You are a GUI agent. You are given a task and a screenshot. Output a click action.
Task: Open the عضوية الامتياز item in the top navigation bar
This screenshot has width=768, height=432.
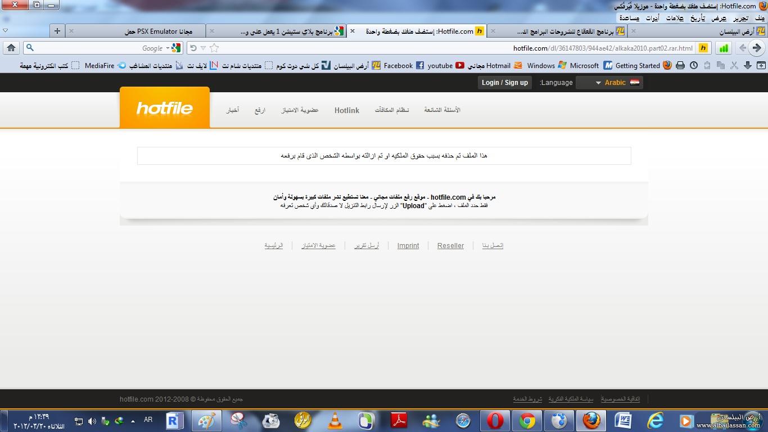click(300, 110)
